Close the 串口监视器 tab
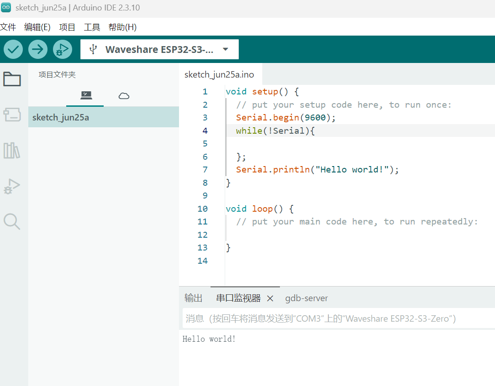This screenshot has width=495, height=386. [270, 298]
